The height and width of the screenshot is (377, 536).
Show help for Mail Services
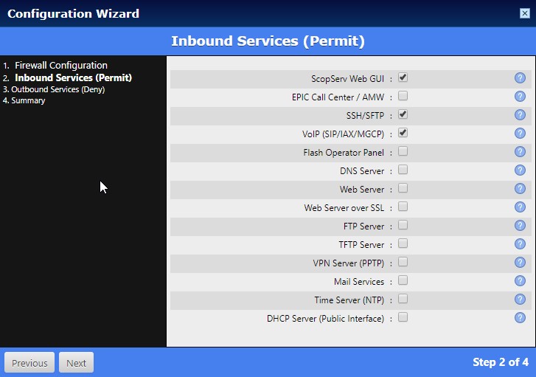click(x=520, y=281)
